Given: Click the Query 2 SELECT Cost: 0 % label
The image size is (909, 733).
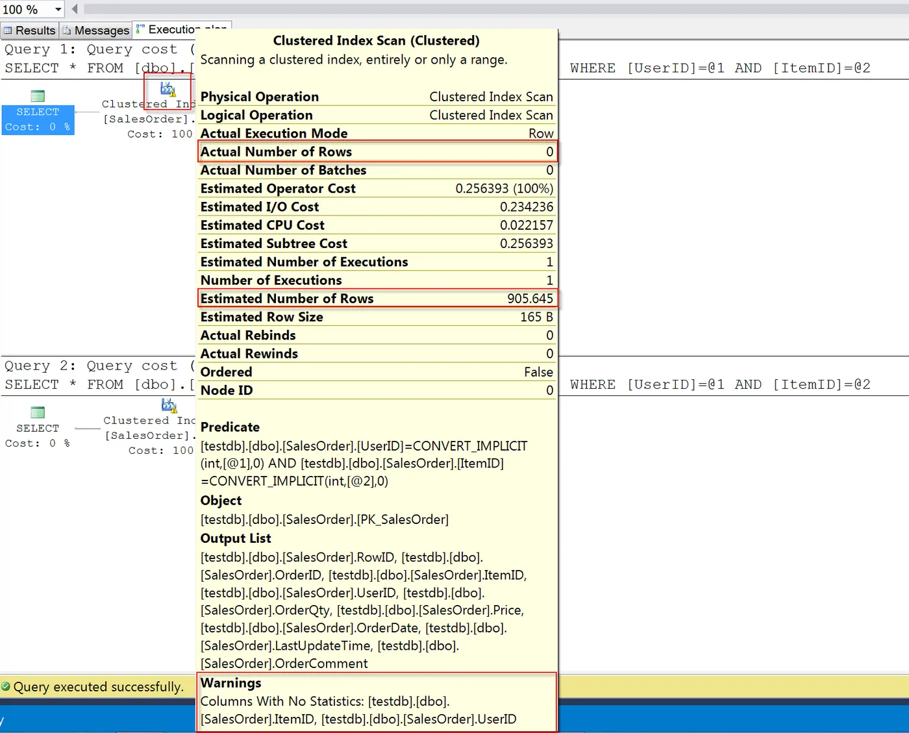Looking at the screenshot, I should (x=38, y=436).
